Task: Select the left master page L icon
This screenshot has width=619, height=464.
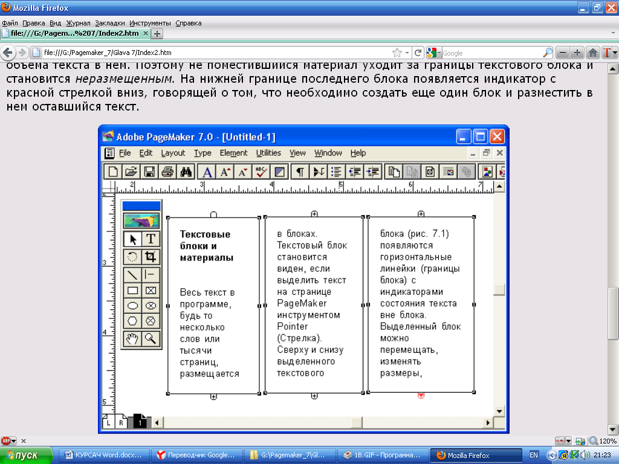Action: pos(108,422)
